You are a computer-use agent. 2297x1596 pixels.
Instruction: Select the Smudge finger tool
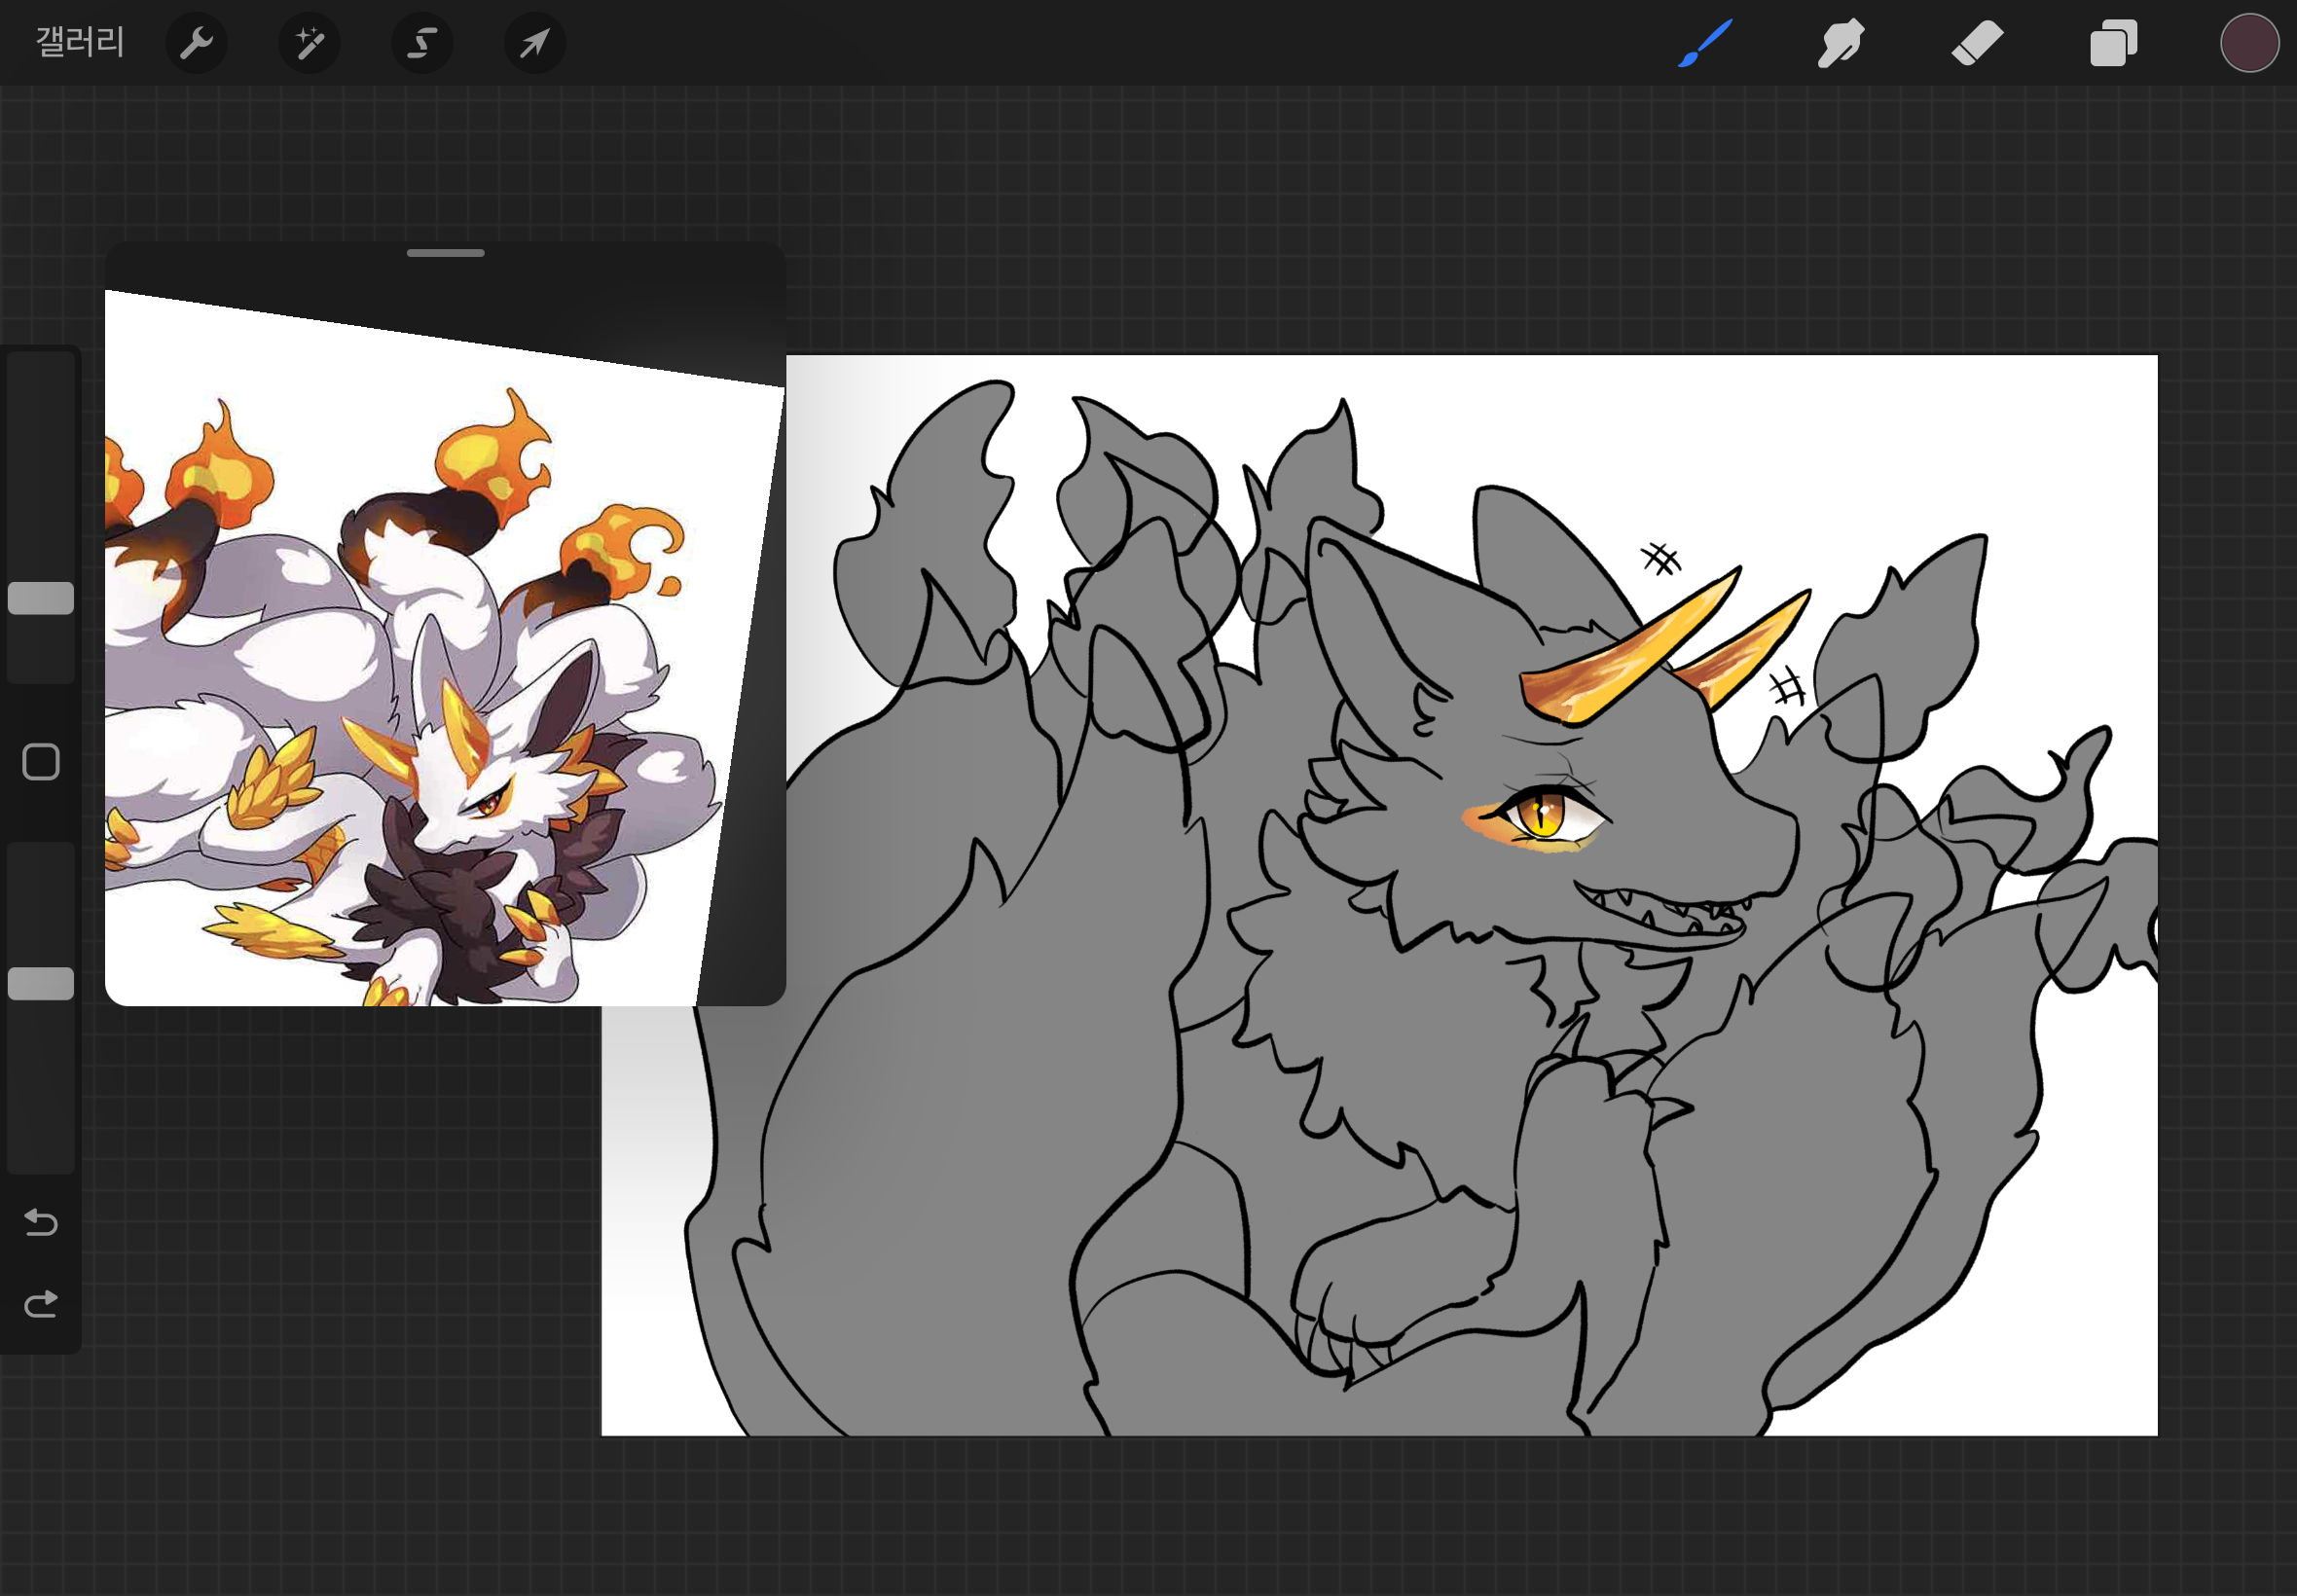[x=1840, y=43]
